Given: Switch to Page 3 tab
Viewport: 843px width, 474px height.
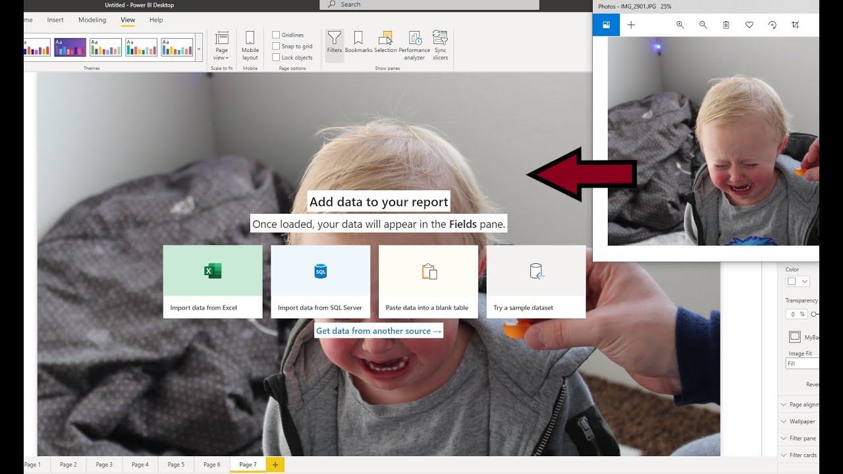Looking at the screenshot, I should 104,465.
